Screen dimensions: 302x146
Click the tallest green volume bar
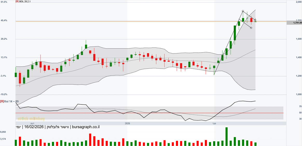pyautogui.click(x=226, y=136)
